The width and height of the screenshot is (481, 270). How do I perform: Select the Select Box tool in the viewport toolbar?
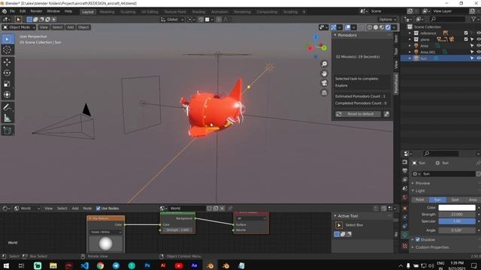(x=8, y=39)
